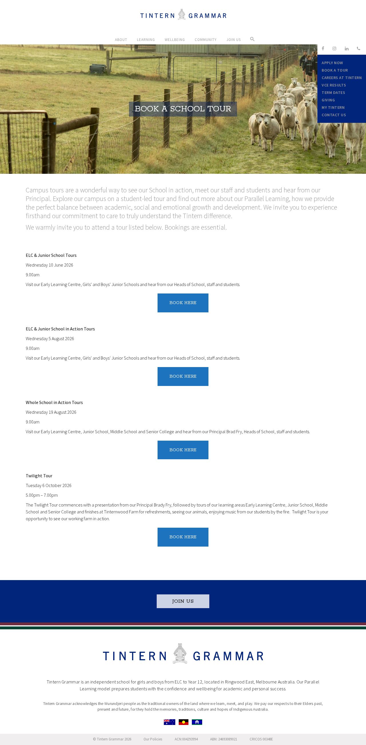Open the Join Us nav item
The height and width of the screenshot is (745, 366).
233,40
